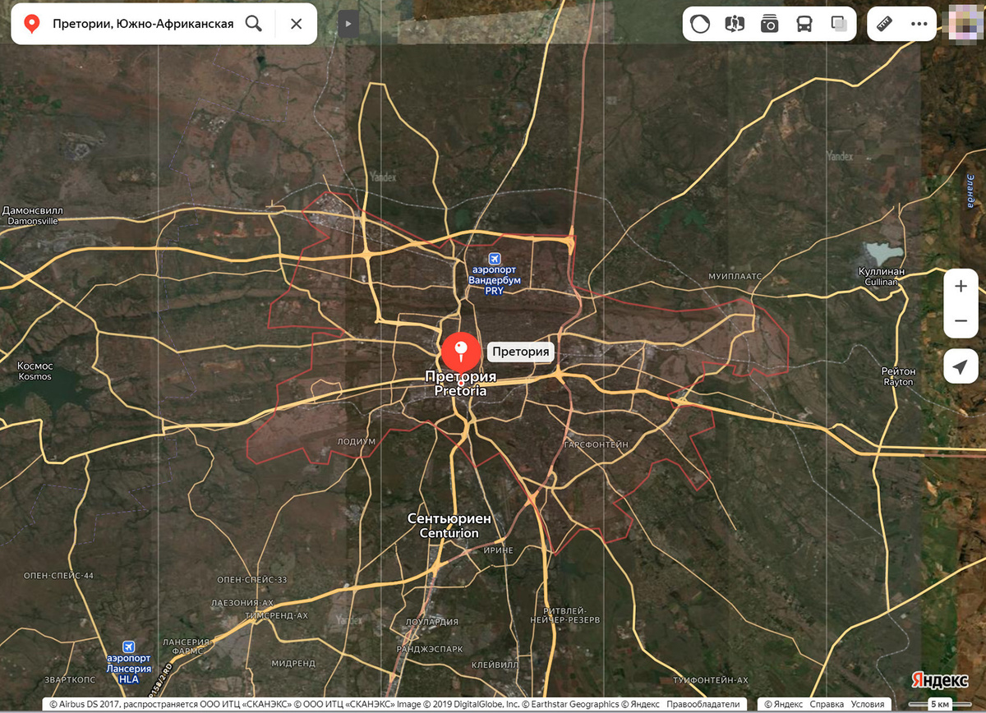
Task: Open map layers selector icon
Action: coord(839,24)
